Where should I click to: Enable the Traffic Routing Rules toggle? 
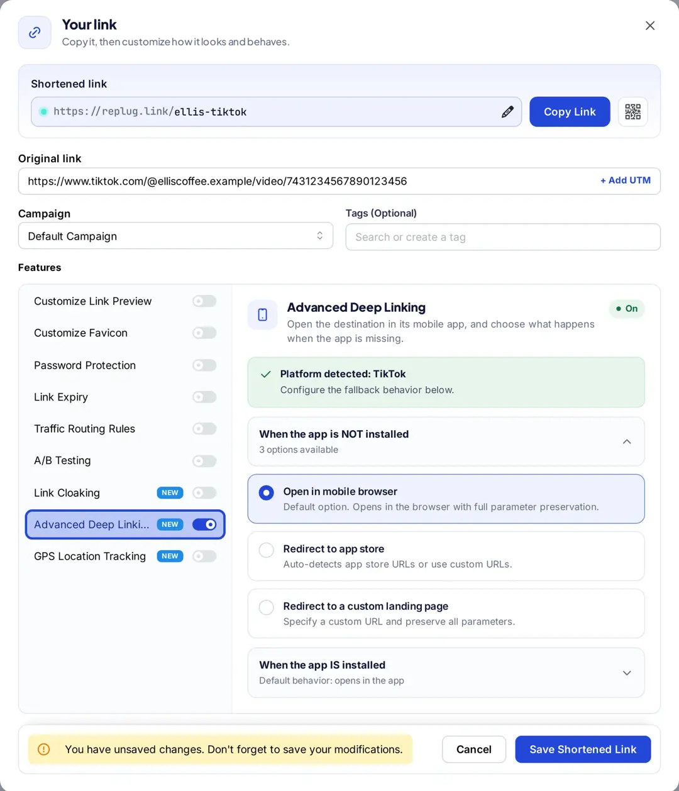pos(204,429)
